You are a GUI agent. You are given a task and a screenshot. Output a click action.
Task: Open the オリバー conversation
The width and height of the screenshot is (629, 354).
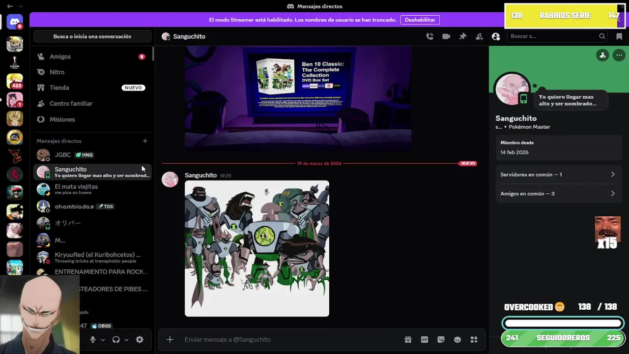point(92,223)
